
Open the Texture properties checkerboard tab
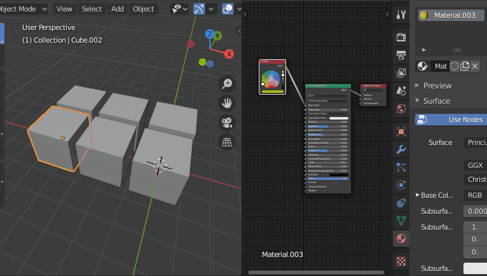(x=401, y=261)
